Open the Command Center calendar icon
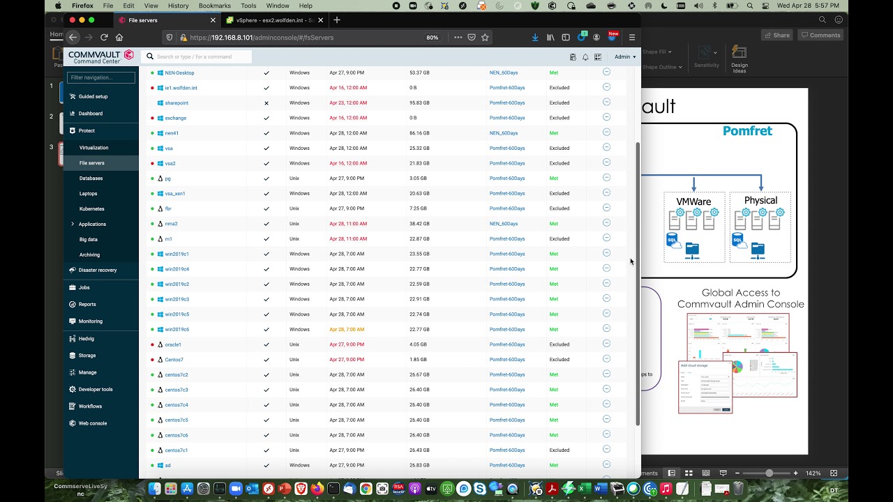This screenshot has height=502, width=893. pyautogui.click(x=597, y=57)
